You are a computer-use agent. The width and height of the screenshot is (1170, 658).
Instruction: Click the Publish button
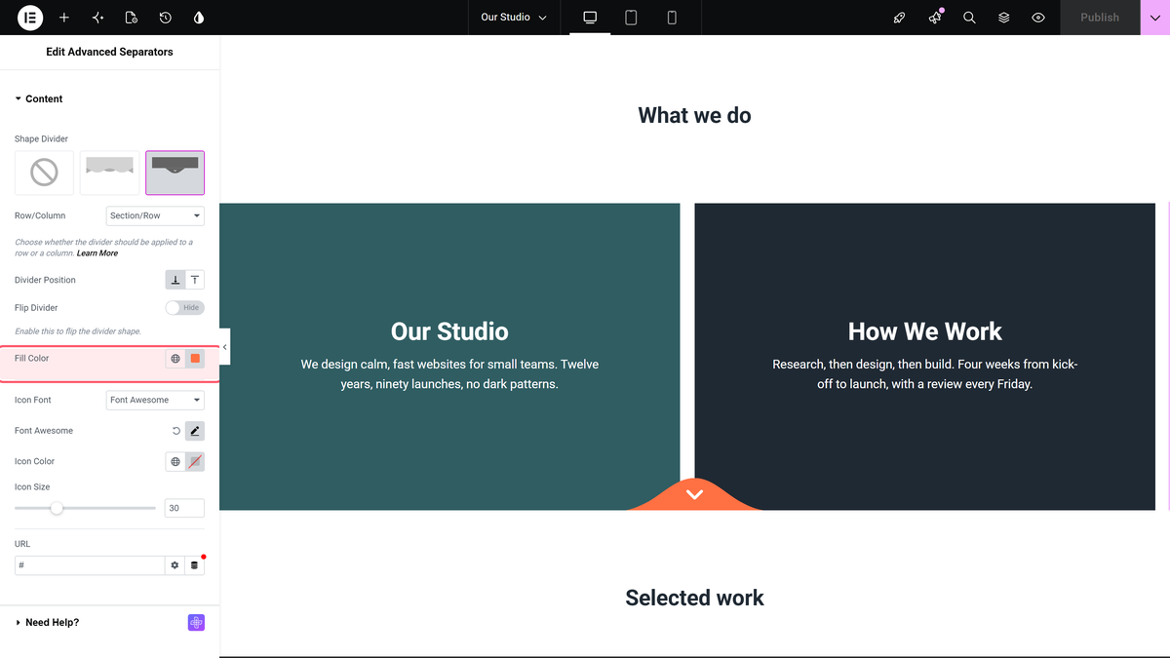pyautogui.click(x=1100, y=18)
